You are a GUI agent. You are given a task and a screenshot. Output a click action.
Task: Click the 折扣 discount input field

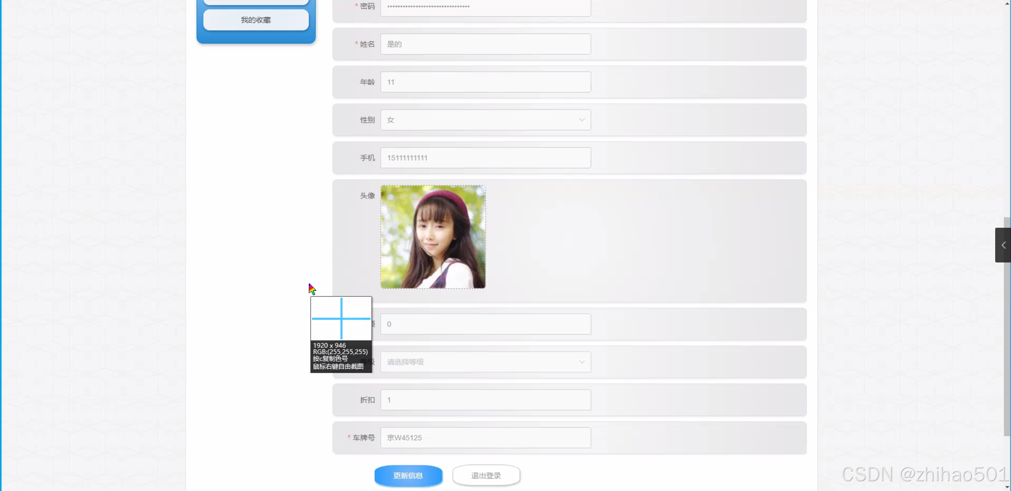[x=485, y=400]
